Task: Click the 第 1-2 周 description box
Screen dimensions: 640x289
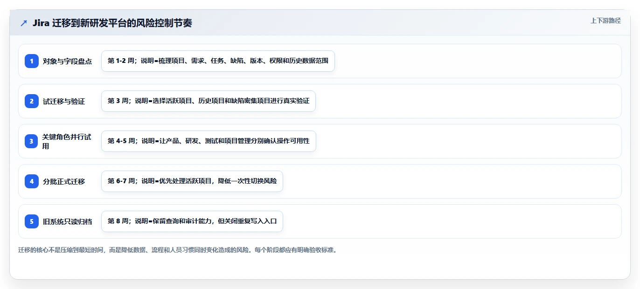Action: pyautogui.click(x=218, y=61)
